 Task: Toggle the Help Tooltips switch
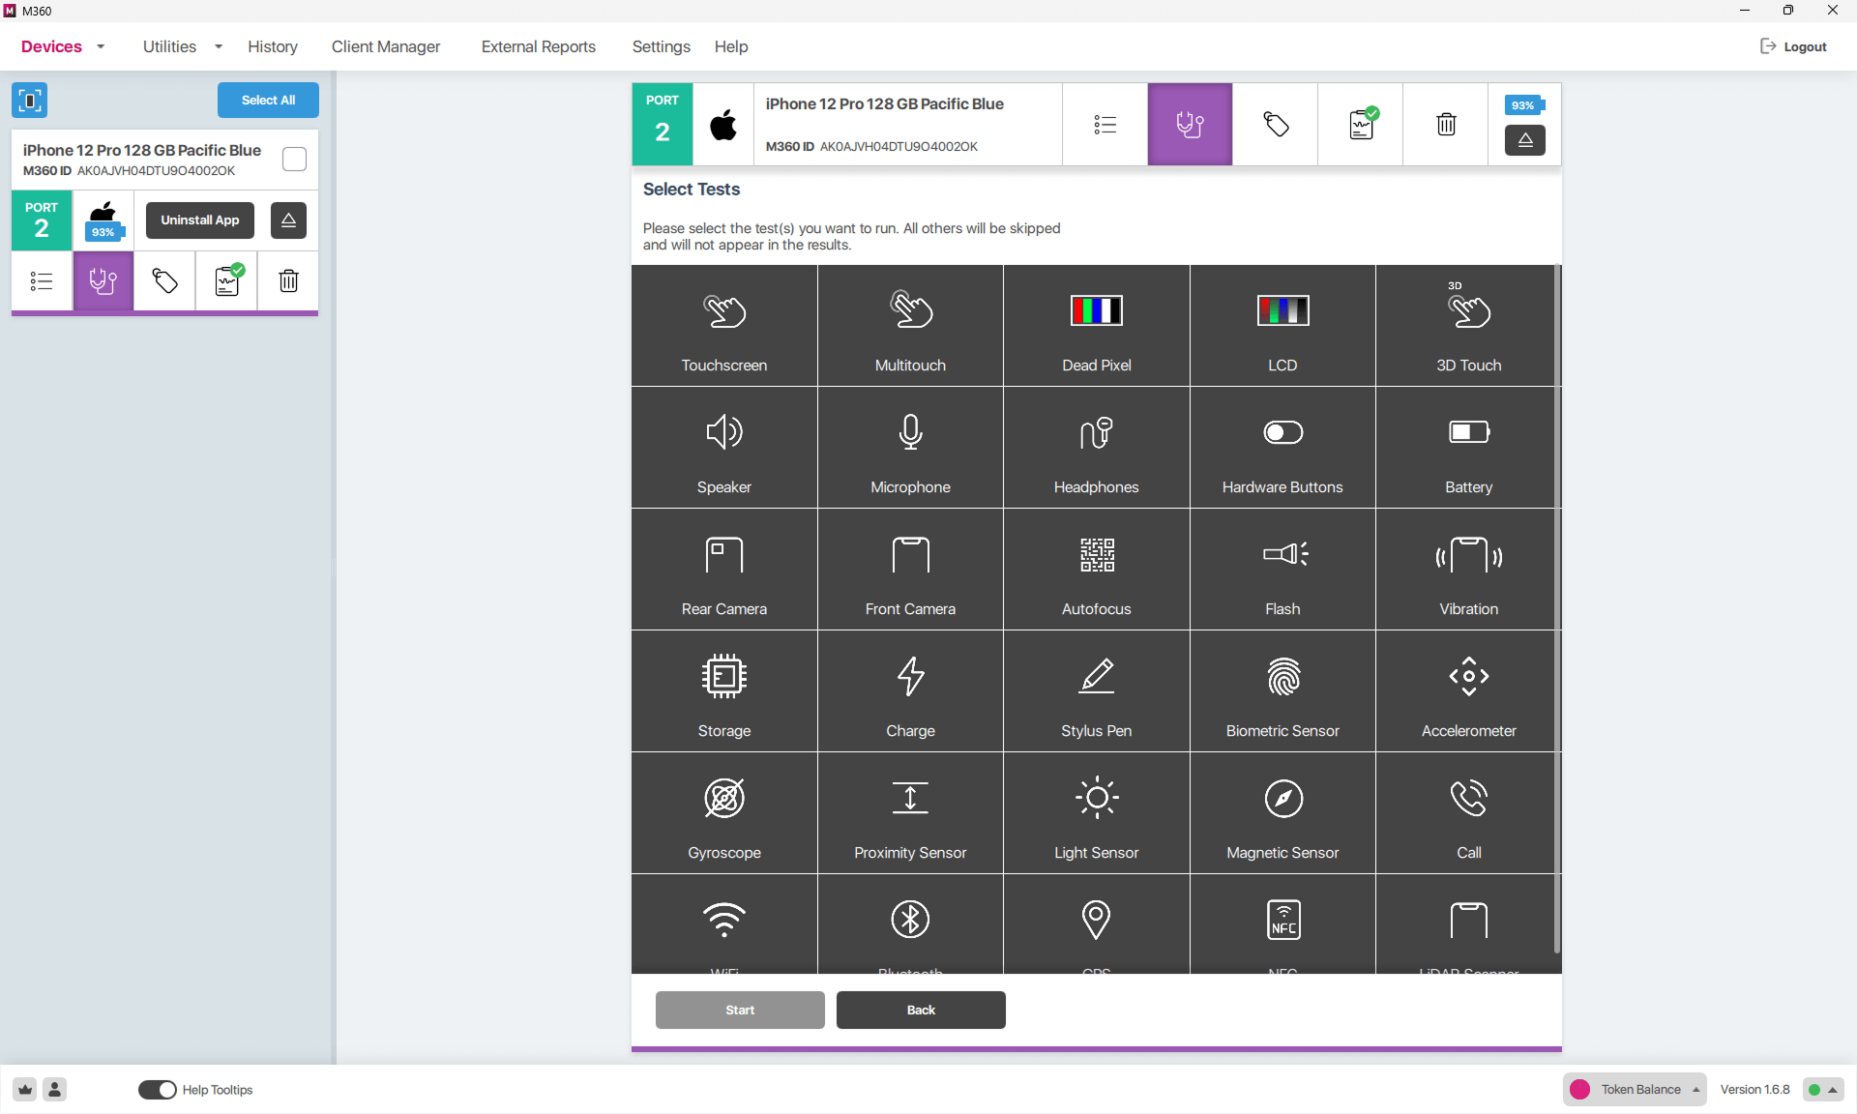157,1090
